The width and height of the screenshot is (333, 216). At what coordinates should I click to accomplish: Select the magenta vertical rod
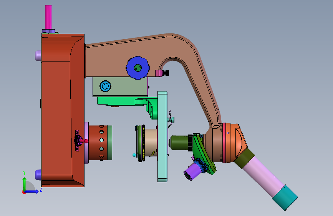(48, 17)
